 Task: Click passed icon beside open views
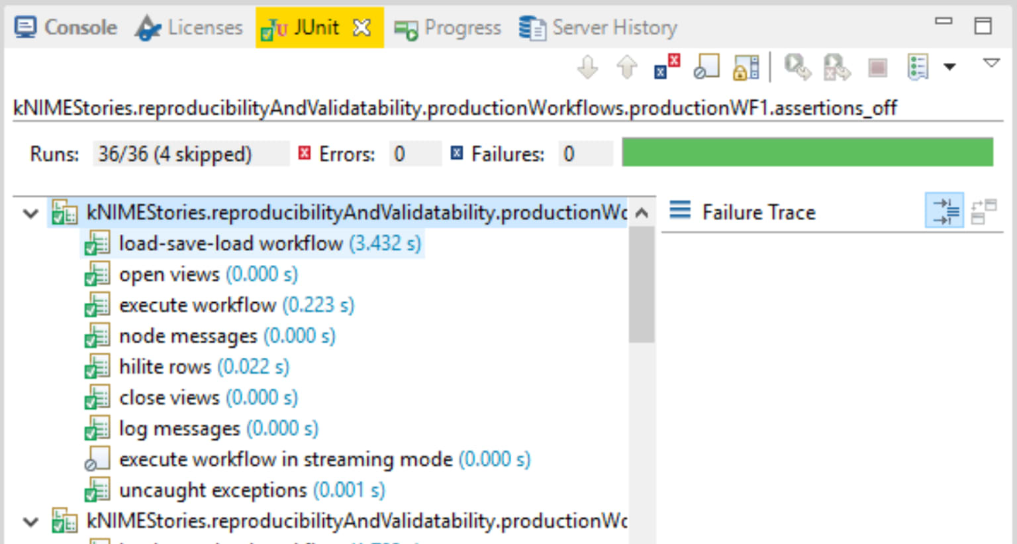(97, 274)
